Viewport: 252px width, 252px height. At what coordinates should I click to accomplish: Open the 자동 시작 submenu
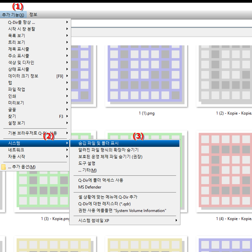pyautogui.click(x=35, y=157)
